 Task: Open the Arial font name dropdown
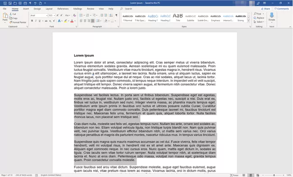[47, 15]
